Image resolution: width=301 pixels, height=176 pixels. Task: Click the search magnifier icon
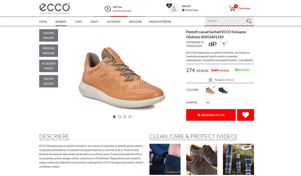[x=249, y=21]
